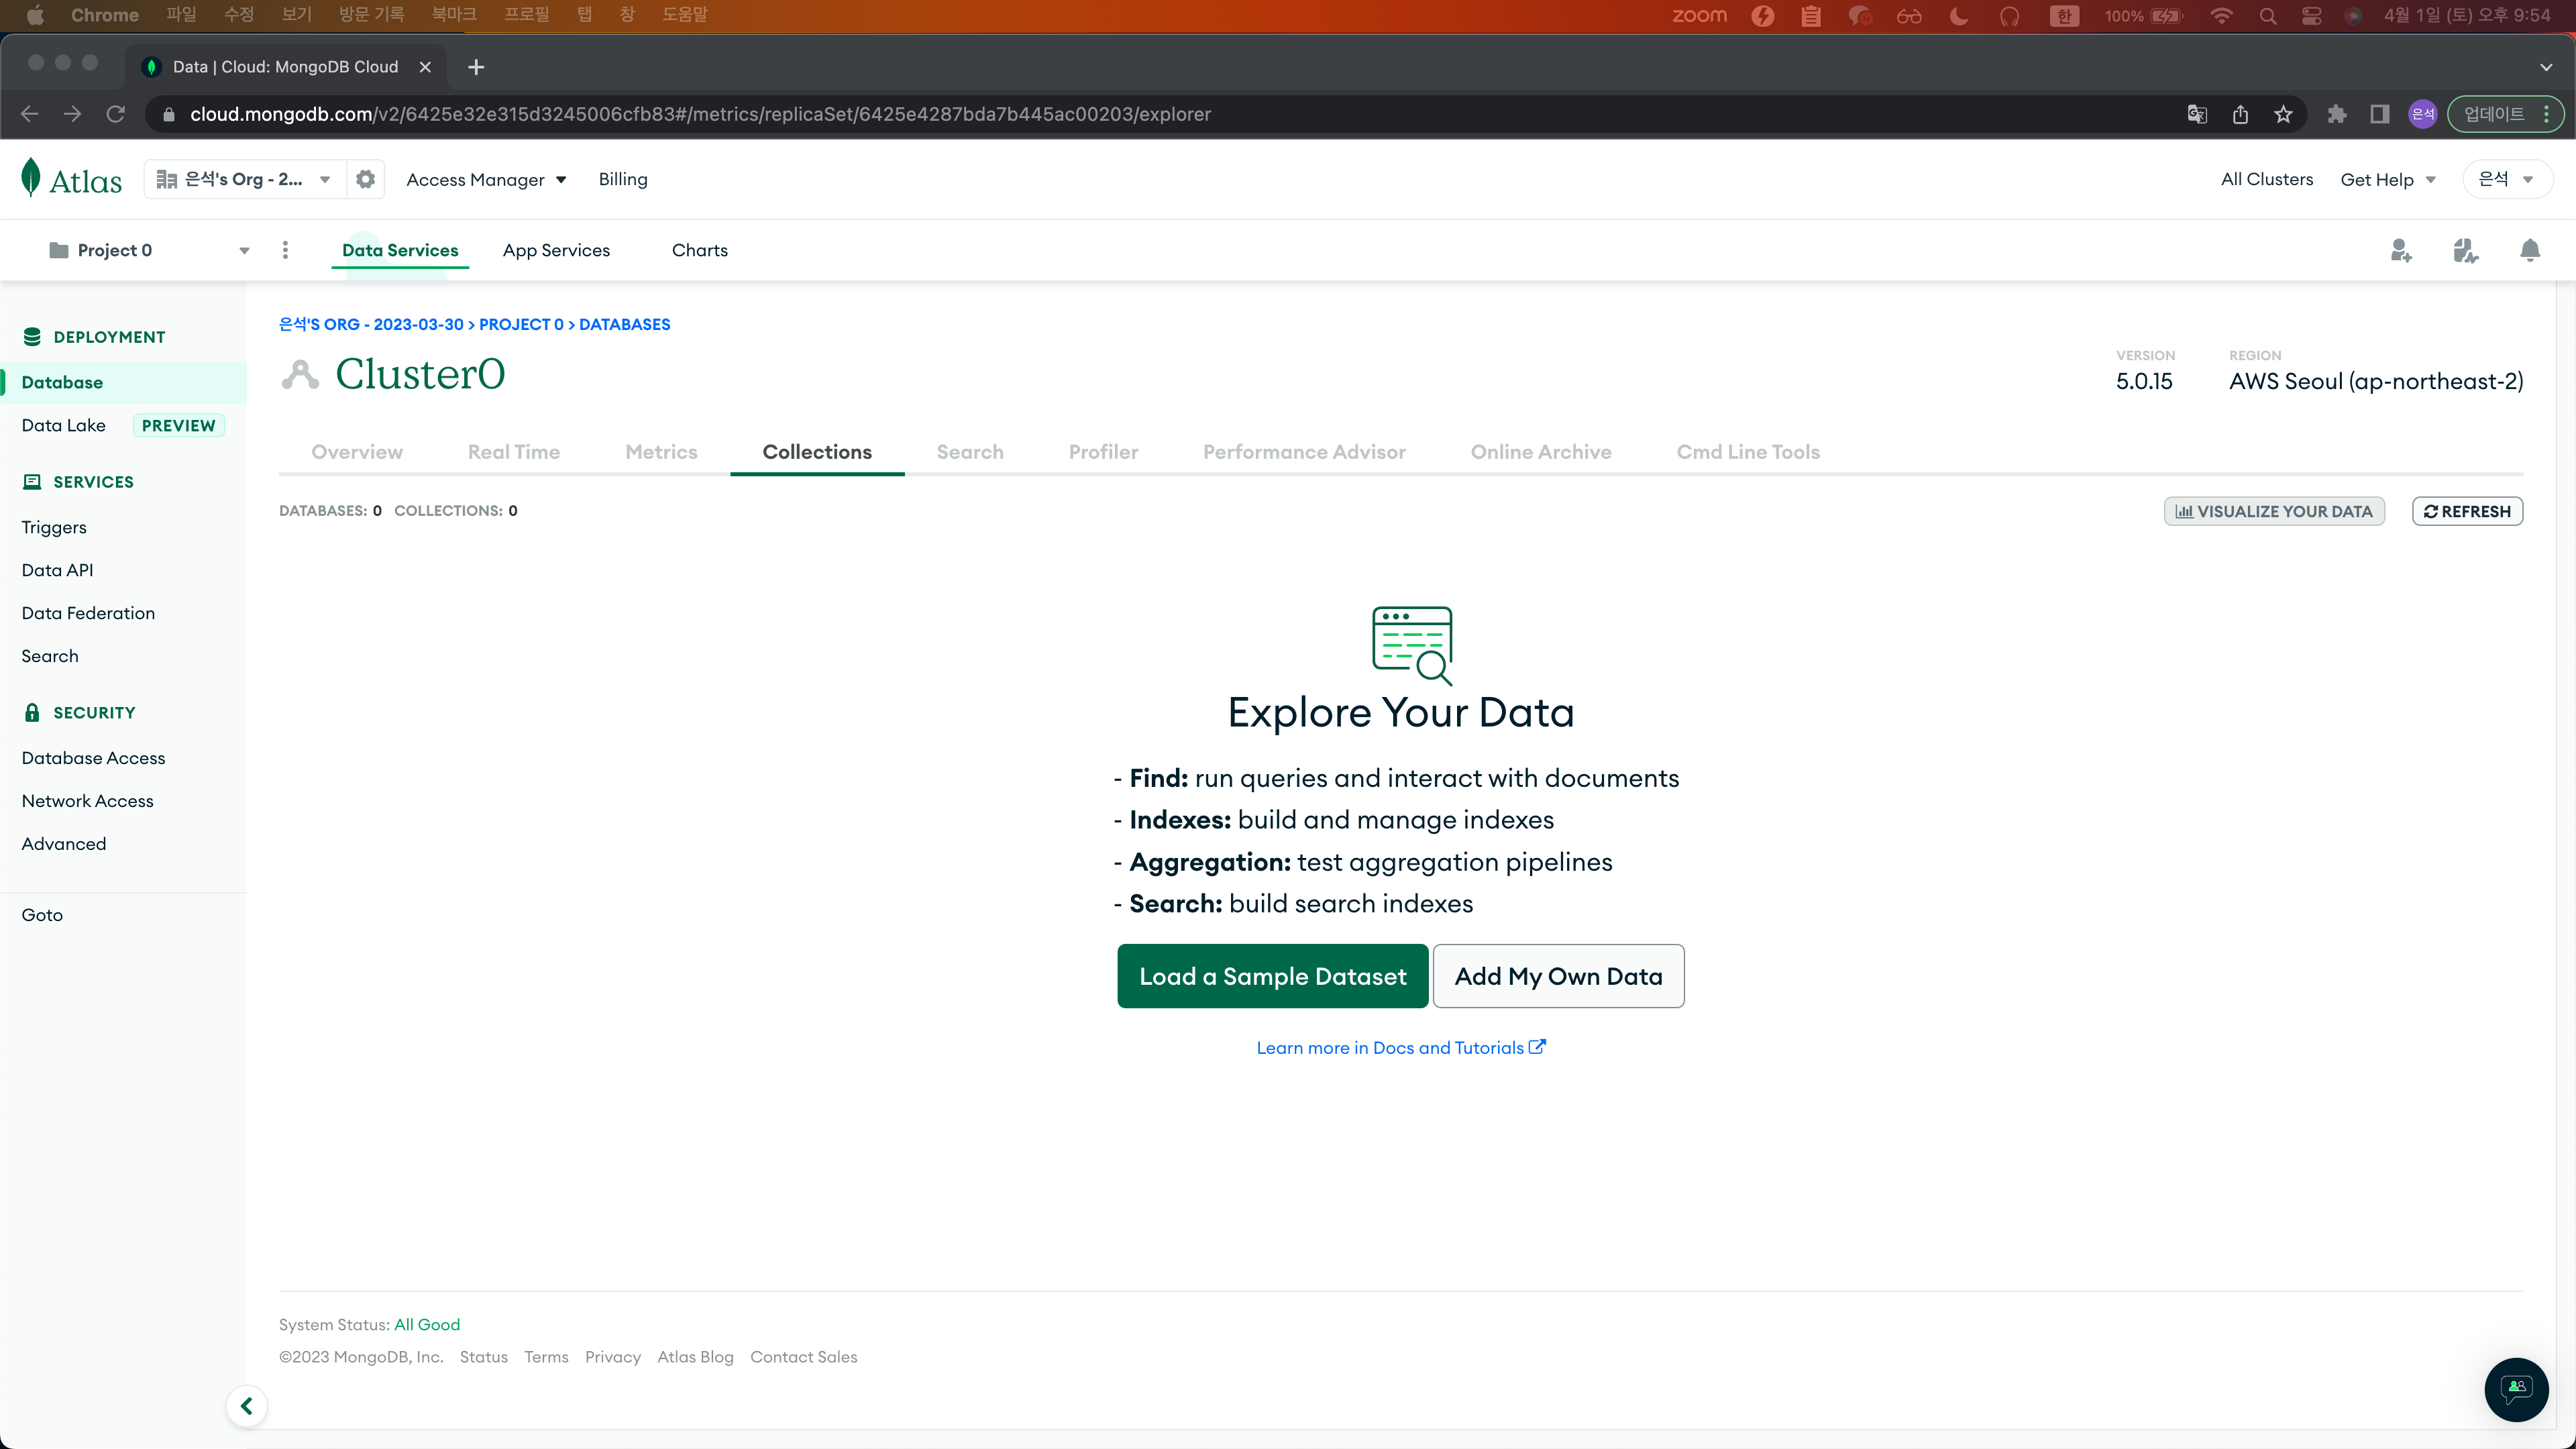2576x1449 pixels.
Task: Click the Chrome profile avatar
Action: pyautogui.click(x=2422, y=114)
